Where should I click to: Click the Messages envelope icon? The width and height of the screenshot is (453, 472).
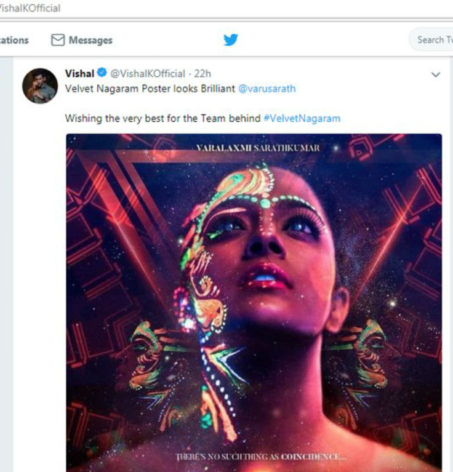(x=58, y=40)
